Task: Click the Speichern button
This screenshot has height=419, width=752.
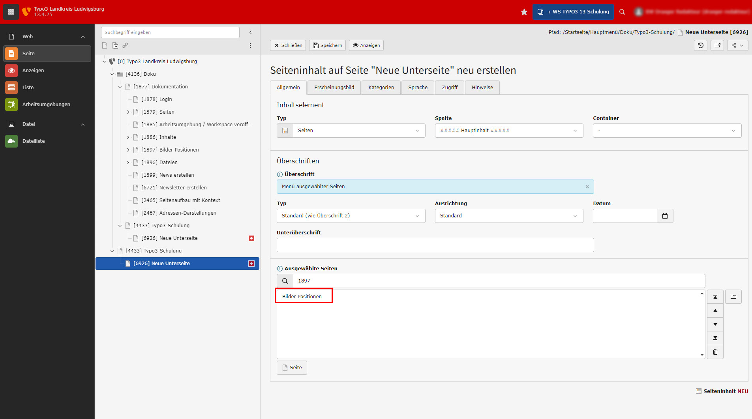Action: (327, 45)
